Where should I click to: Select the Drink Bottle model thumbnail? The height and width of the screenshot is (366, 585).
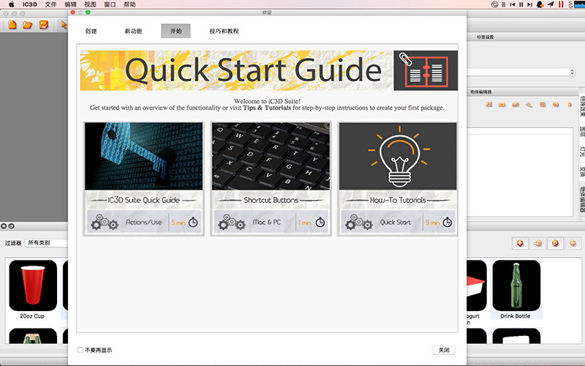516,285
